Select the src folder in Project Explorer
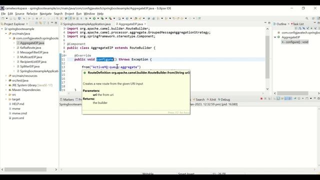This screenshot has height=180, width=320. (x=14, y=94)
